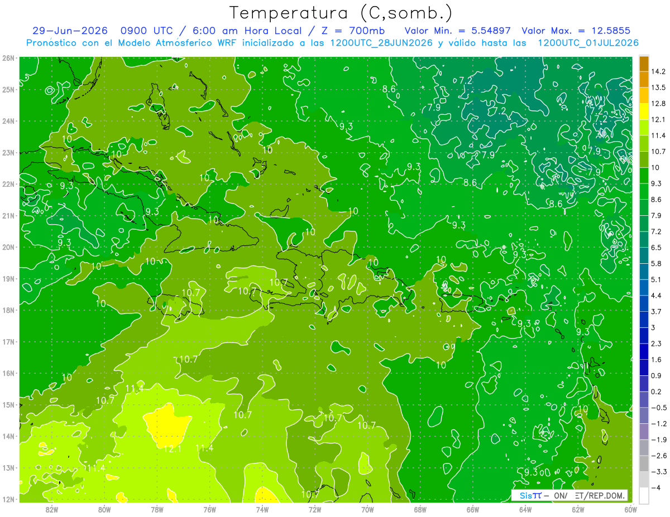Click the "18N" latitude axis label
The height and width of the screenshot is (517, 670).
click(8, 310)
